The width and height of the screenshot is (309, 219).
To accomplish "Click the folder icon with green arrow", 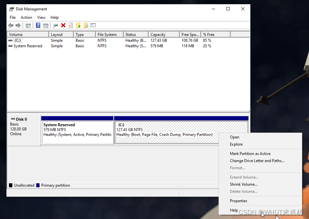I will coord(78,25).
